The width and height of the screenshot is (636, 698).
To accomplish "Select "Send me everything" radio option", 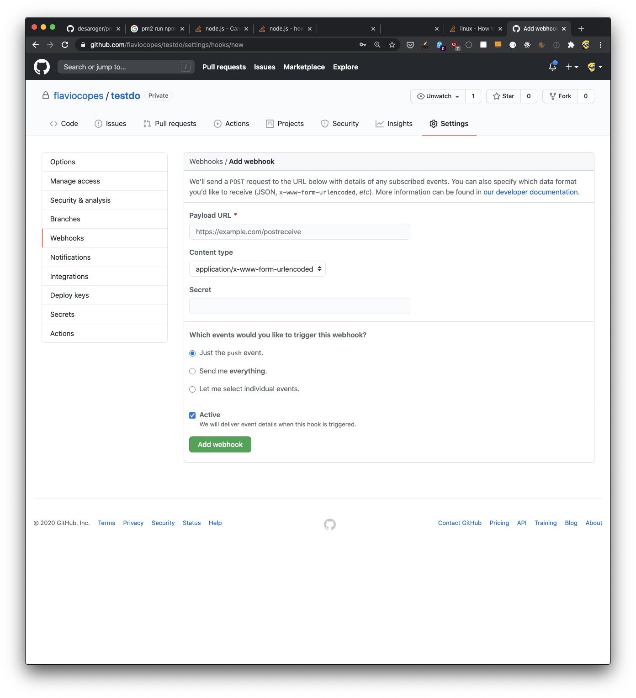I will [x=192, y=371].
